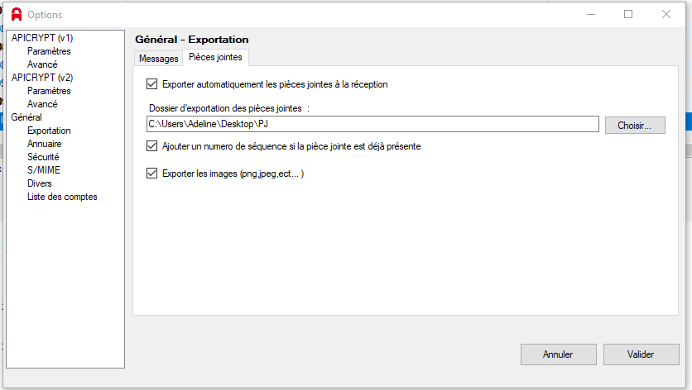692x390 pixels.
Task: Toggle adding a sequence number checkbox
Action: [x=151, y=146]
